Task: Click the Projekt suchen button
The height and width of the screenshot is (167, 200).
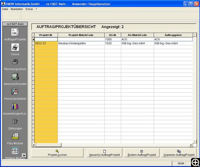Action: pyautogui.click(x=58, y=153)
